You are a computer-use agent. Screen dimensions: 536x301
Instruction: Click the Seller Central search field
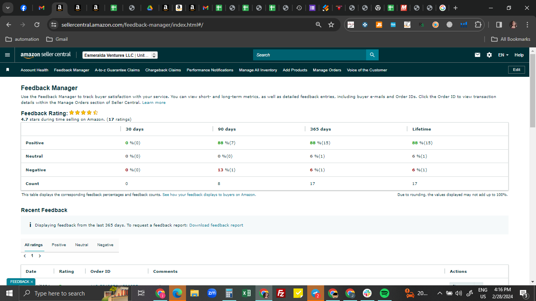tap(310, 55)
